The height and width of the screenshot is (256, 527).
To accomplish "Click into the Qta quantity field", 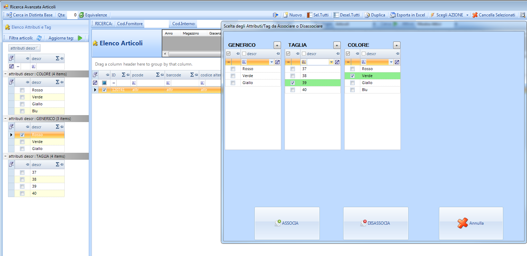I will click(x=72, y=15).
